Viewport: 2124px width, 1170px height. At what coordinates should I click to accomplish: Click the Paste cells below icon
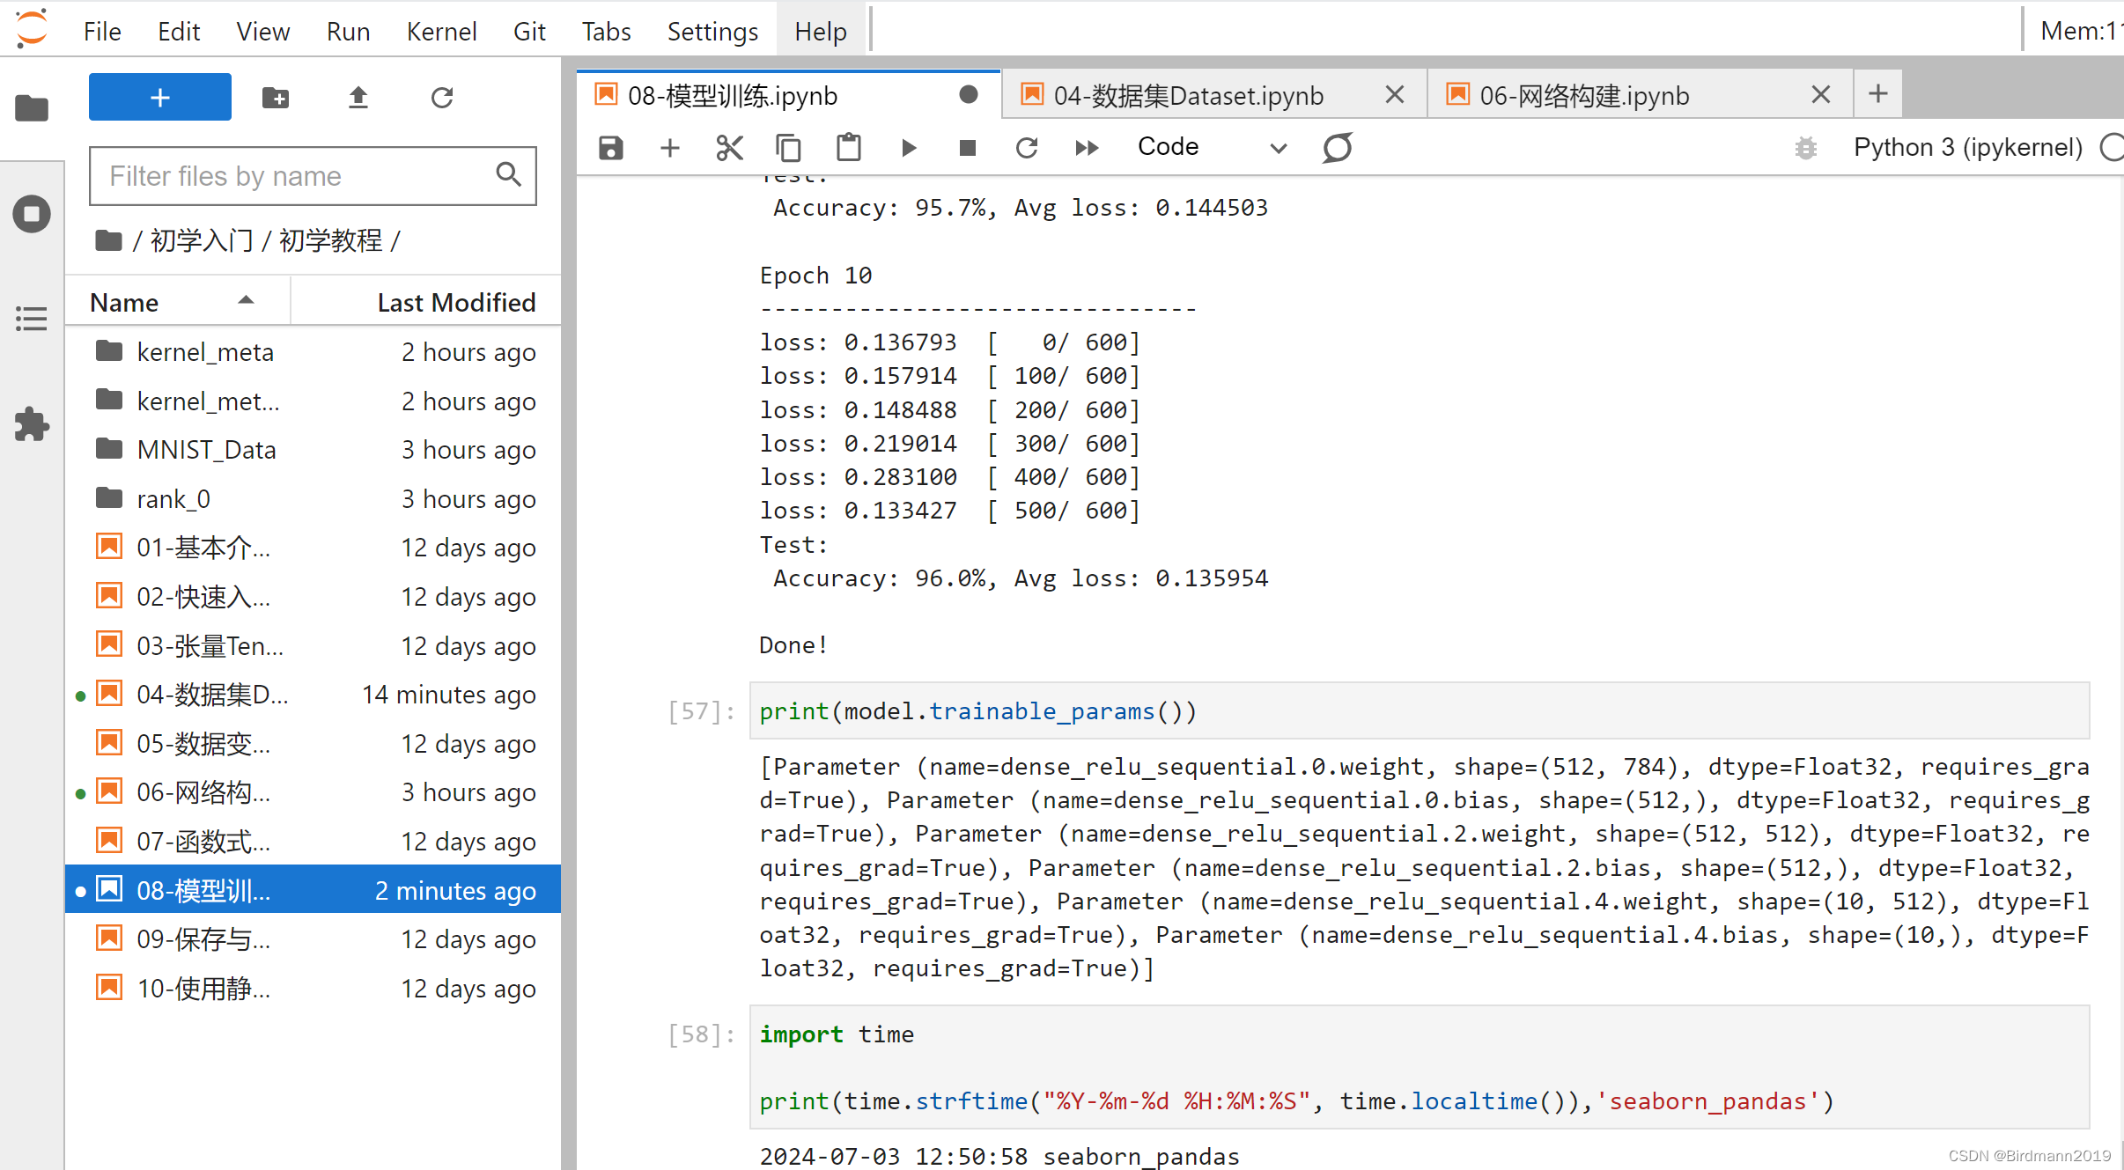tap(850, 147)
